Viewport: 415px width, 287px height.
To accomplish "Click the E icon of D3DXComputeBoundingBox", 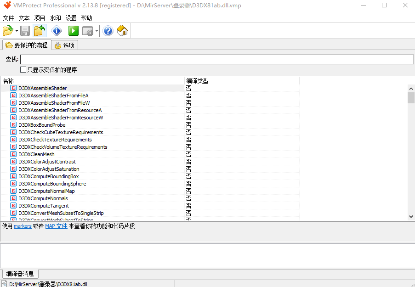I will tap(13, 176).
